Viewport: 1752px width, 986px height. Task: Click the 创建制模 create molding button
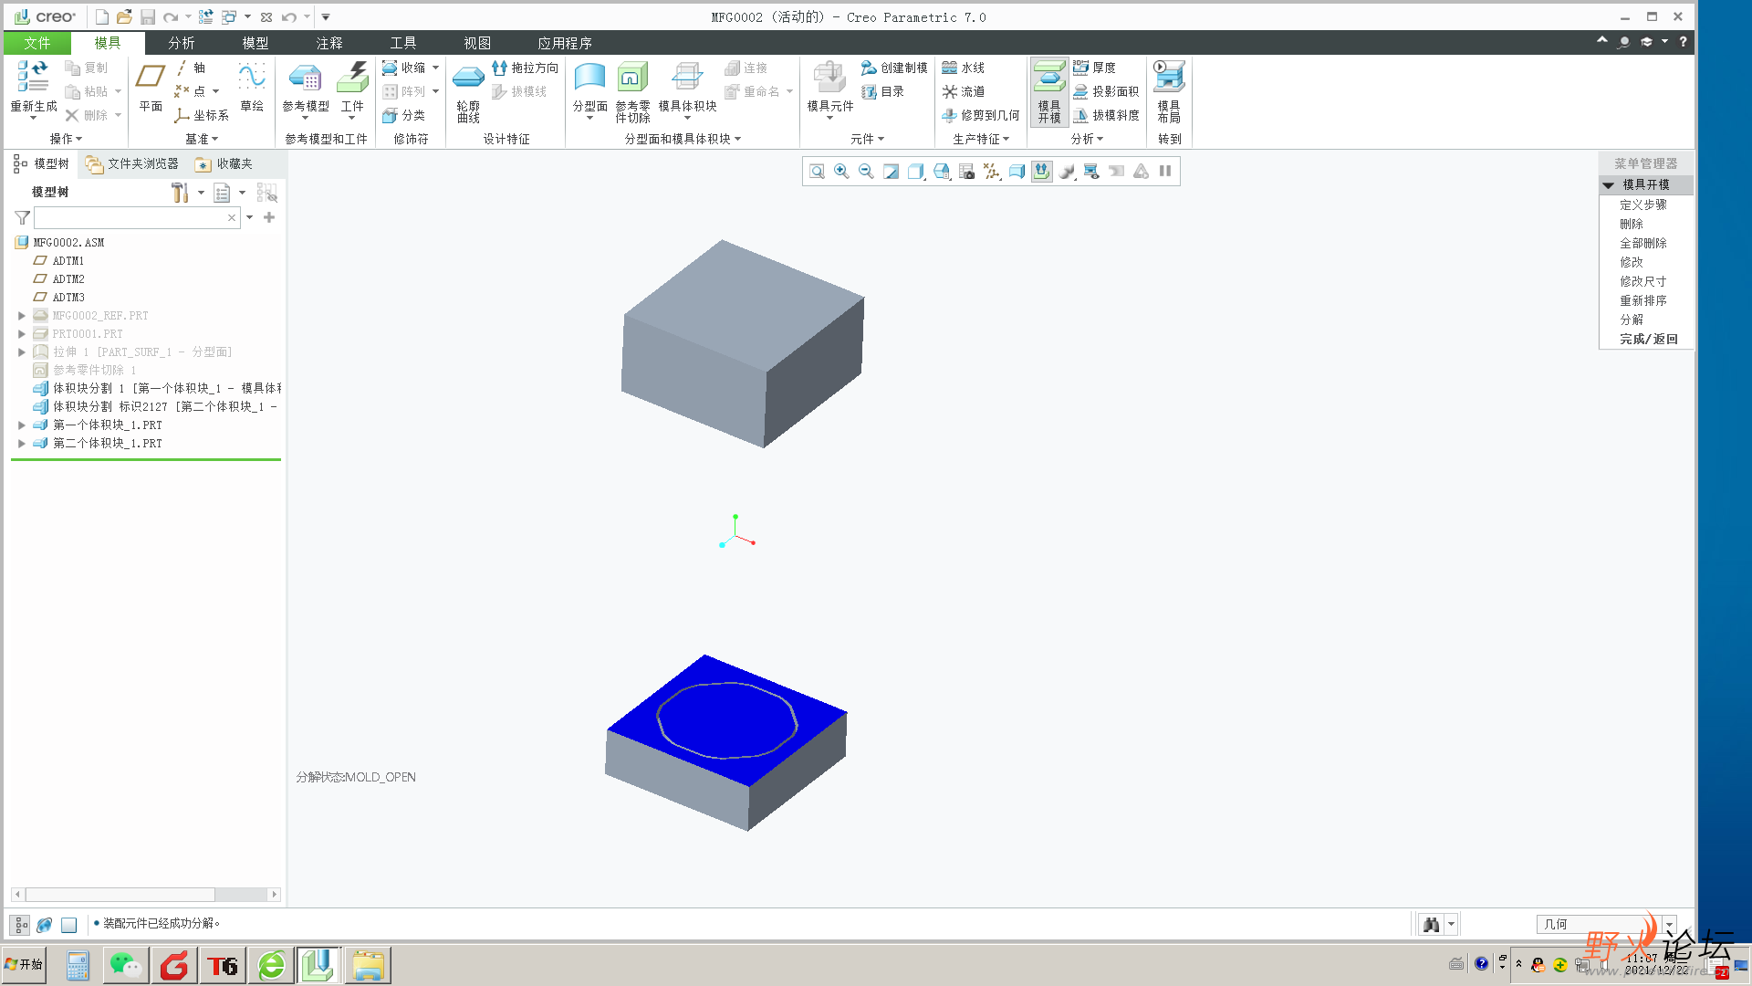coord(894,68)
